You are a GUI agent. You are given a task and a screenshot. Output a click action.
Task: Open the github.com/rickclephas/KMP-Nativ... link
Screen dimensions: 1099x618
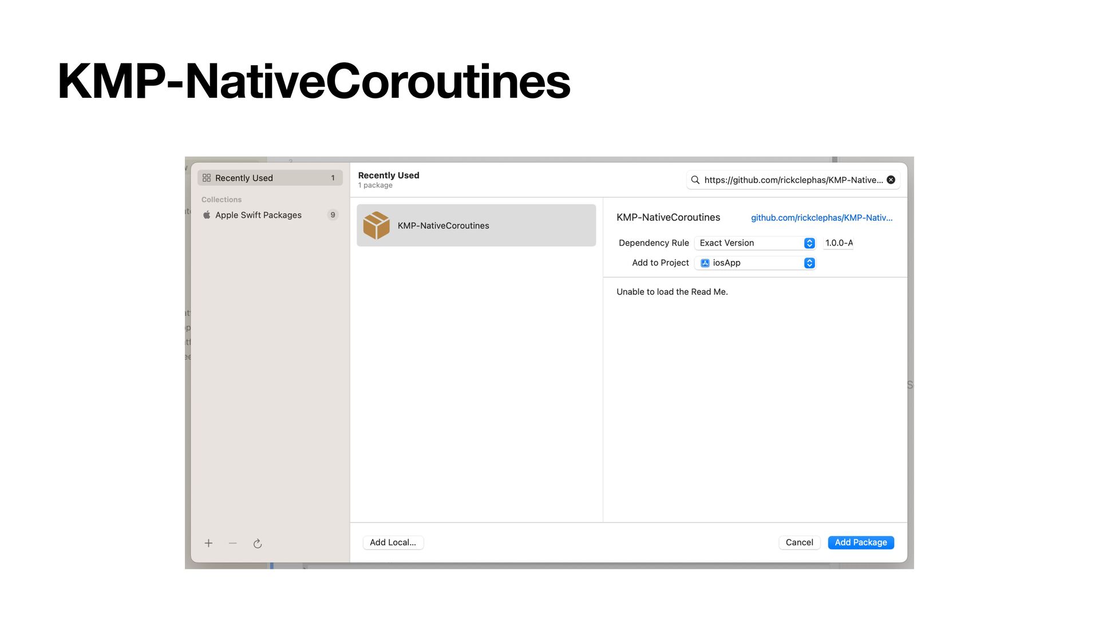(x=822, y=218)
